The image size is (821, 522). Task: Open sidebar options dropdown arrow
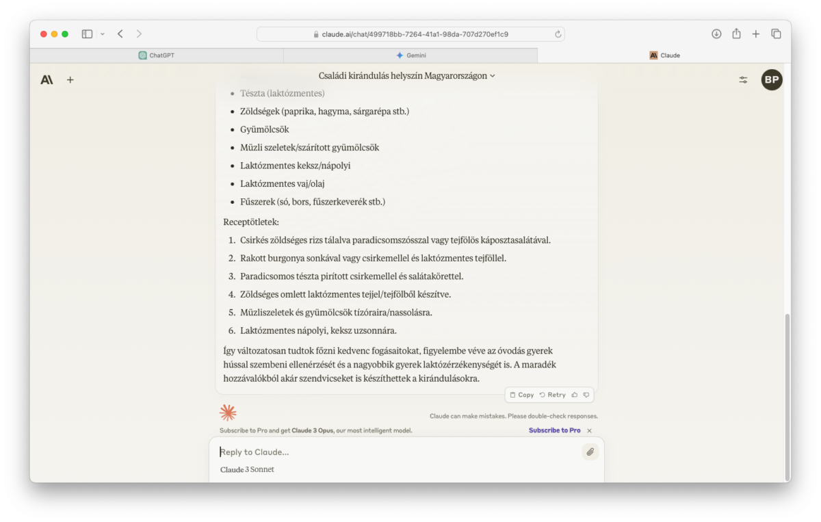tap(103, 34)
